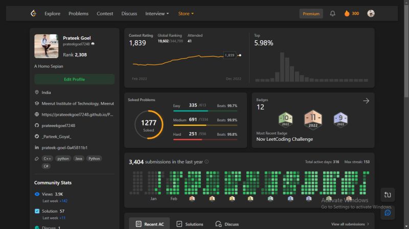This screenshot has width=409, height=229.
Task: Switch to the Solutions tab
Action: coord(190,224)
